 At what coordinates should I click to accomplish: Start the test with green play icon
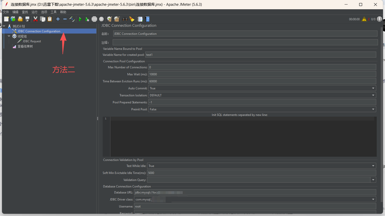(x=80, y=19)
